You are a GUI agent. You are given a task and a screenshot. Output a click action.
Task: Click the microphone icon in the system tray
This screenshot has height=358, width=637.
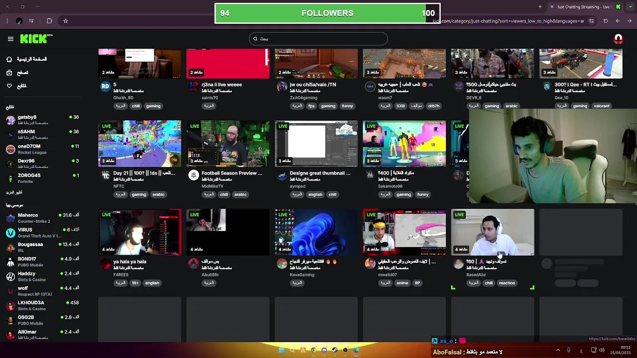(569, 350)
